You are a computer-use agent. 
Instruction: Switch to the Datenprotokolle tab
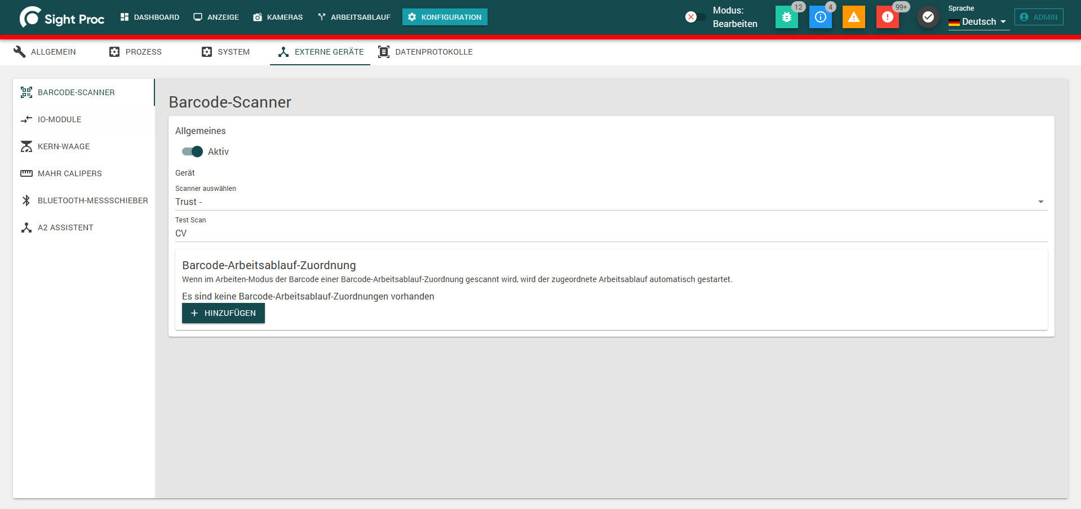426,52
